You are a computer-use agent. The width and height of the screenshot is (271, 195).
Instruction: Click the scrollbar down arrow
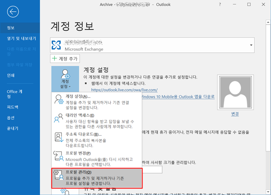click(268, 192)
